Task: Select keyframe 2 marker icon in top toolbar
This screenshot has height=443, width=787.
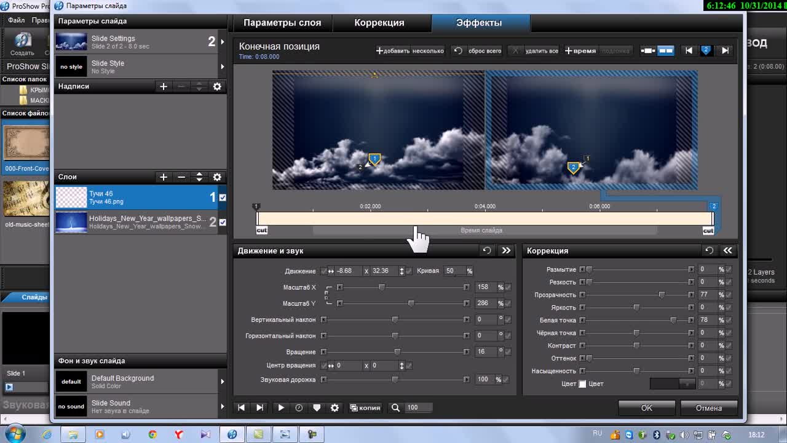Action: click(706, 50)
